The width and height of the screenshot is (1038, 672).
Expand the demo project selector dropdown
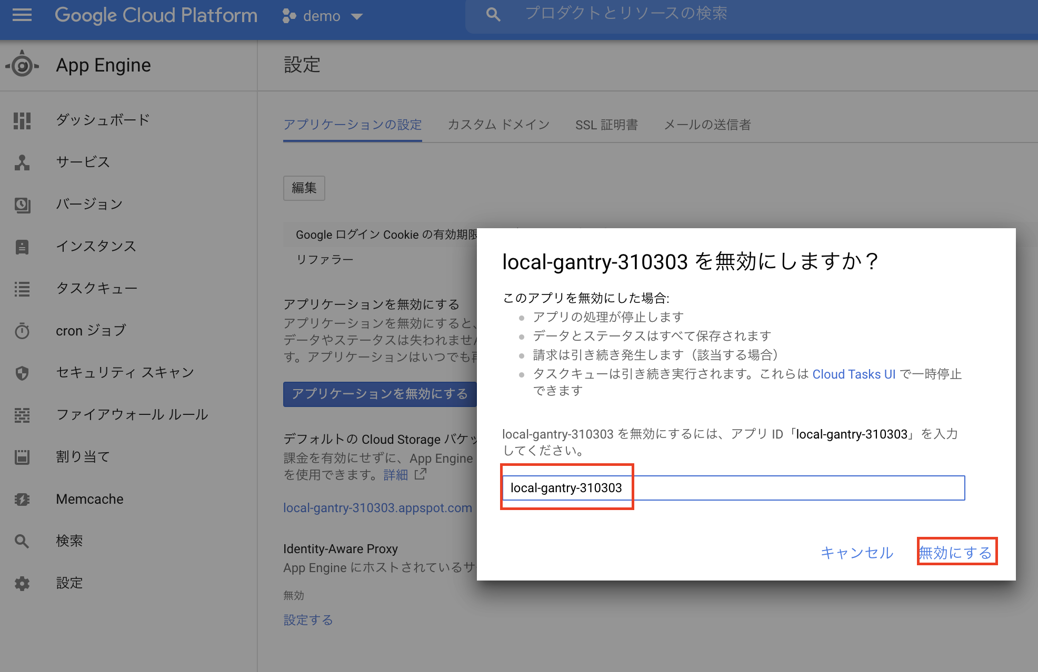click(357, 16)
